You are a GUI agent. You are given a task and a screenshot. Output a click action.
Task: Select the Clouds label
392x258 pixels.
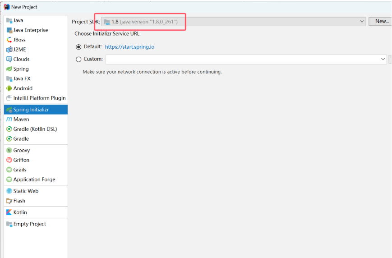point(21,59)
